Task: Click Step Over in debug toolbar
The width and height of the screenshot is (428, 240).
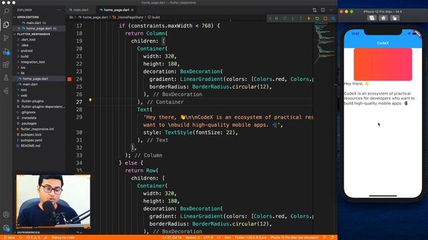Action: point(285,19)
